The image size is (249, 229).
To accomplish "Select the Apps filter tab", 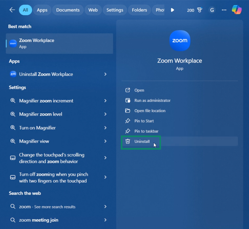I will click(x=42, y=10).
